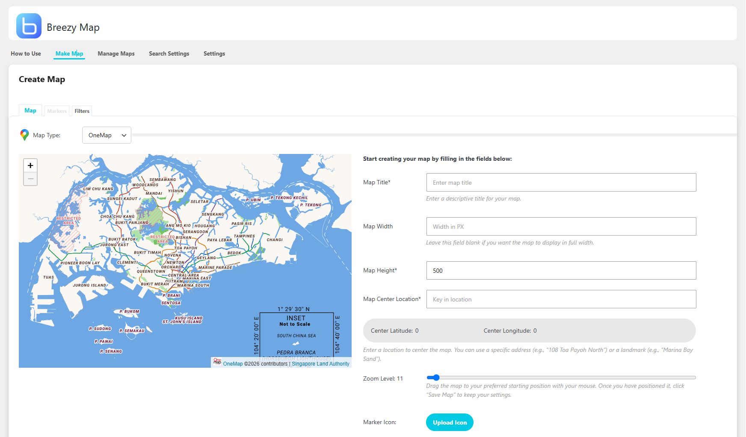Screen dimensions: 746x437
Task: Click WOODLANDS label on the map
Action: 145,185
